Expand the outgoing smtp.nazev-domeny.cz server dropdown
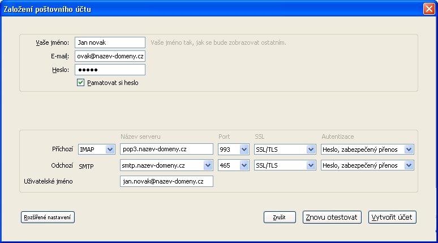 (208, 165)
